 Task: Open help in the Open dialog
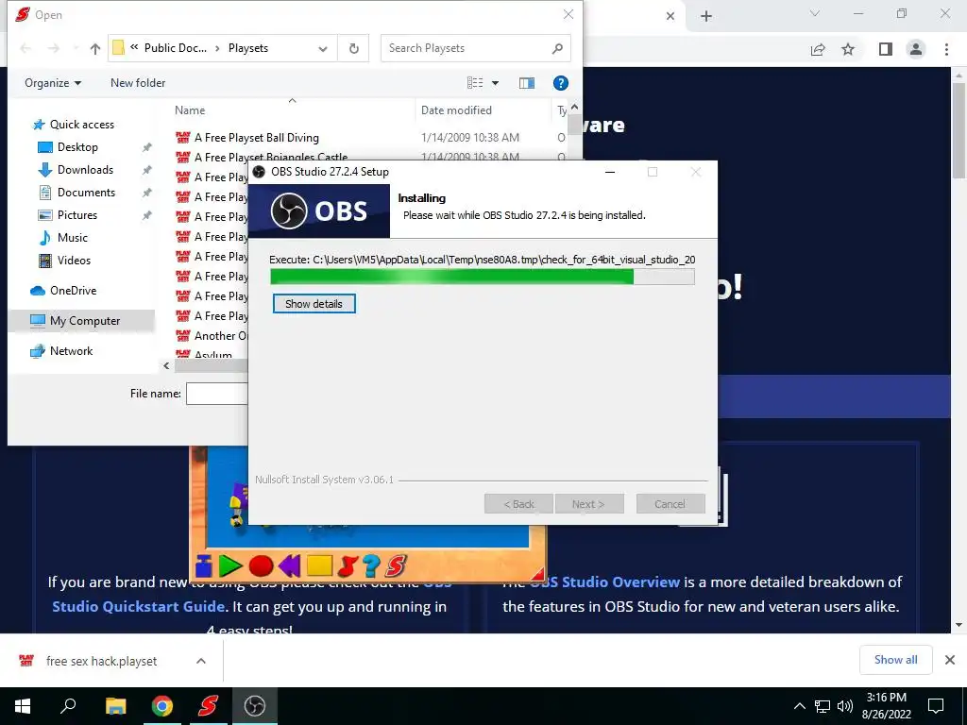click(x=560, y=83)
